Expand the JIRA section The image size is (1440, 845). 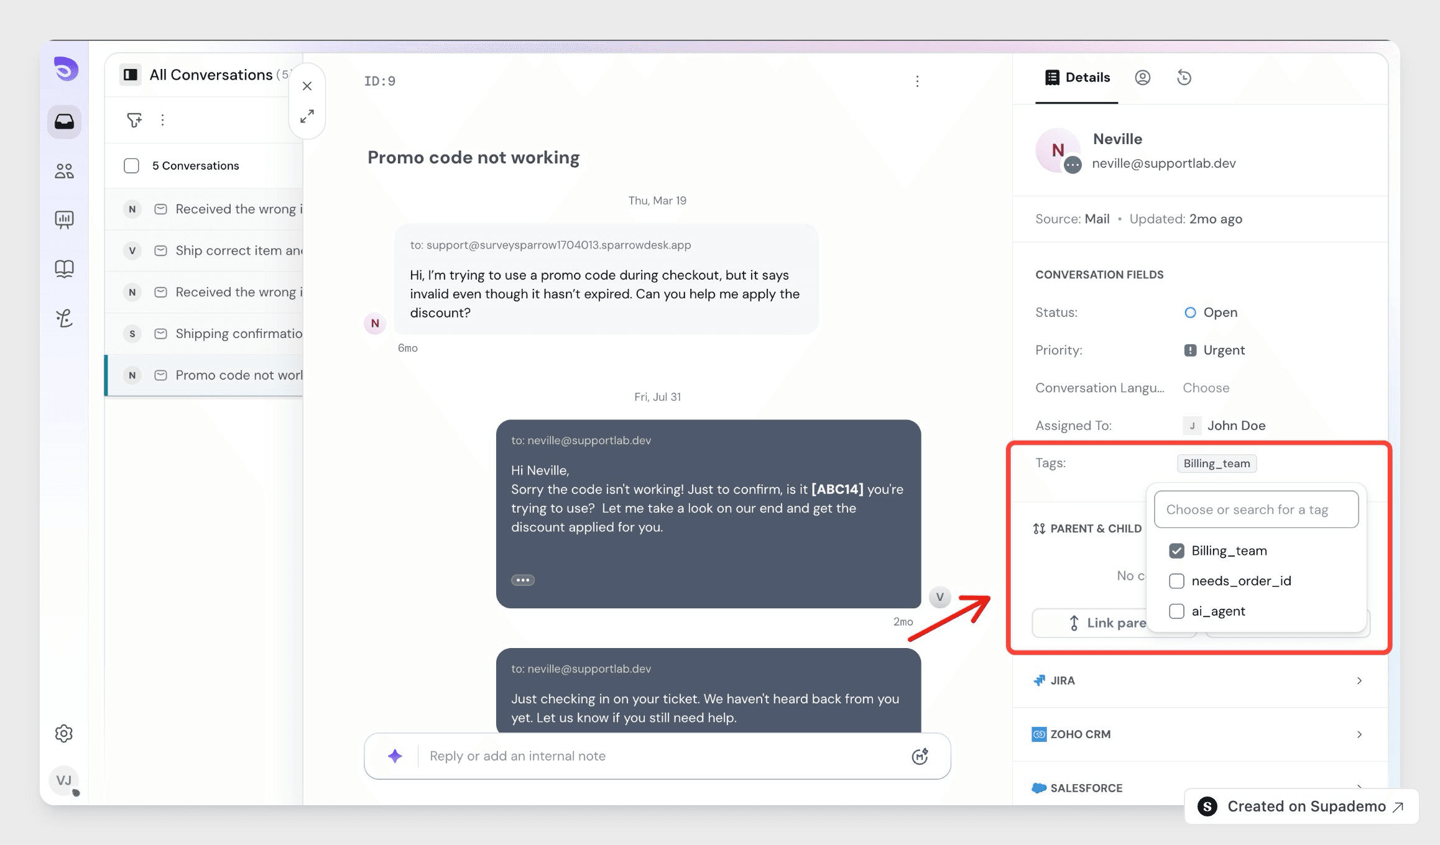[x=1200, y=681]
